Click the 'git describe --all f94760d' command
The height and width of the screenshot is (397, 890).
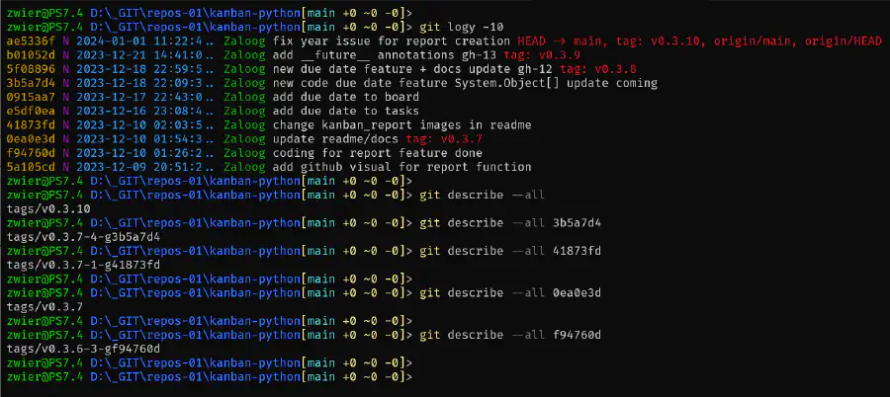pyautogui.click(x=510, y=335)
